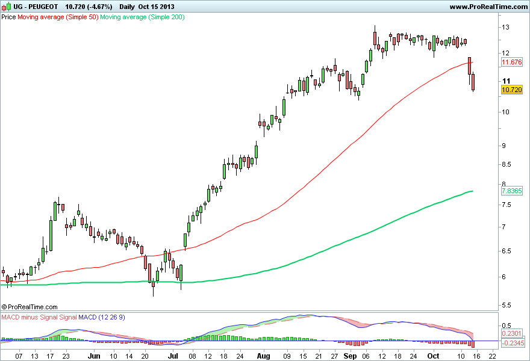This screenshot has height=361, width=530.
Task: Click the red 11.676 moving average tag
Action: pyautogui.click(x=512, y=62)
